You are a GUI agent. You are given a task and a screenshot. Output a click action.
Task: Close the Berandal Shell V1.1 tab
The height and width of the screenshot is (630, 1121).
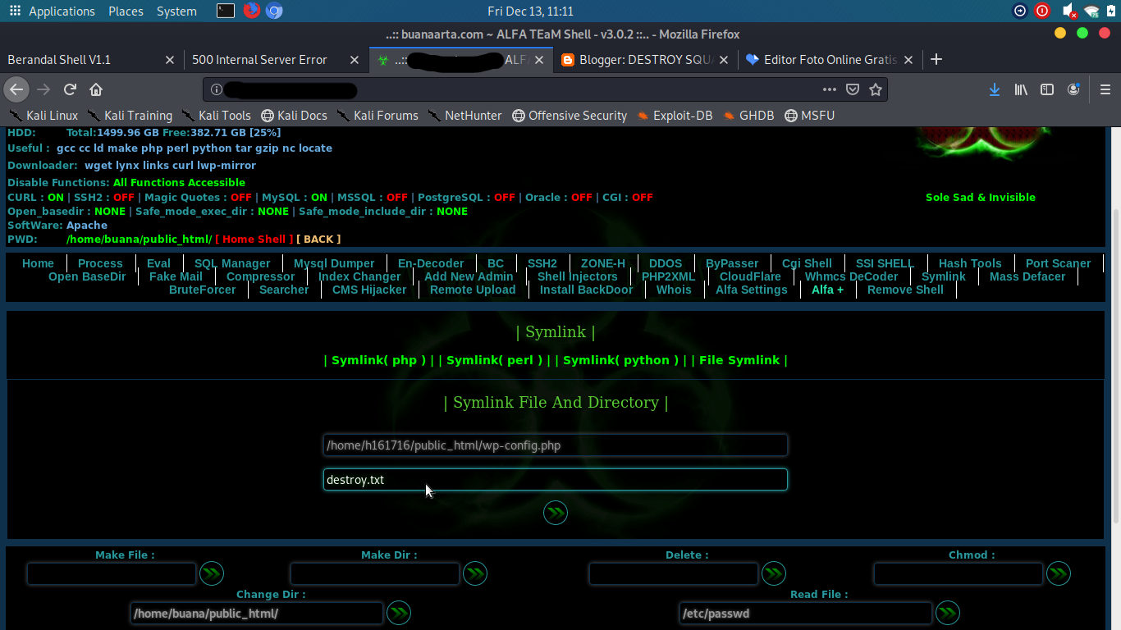tap(170, 60)
